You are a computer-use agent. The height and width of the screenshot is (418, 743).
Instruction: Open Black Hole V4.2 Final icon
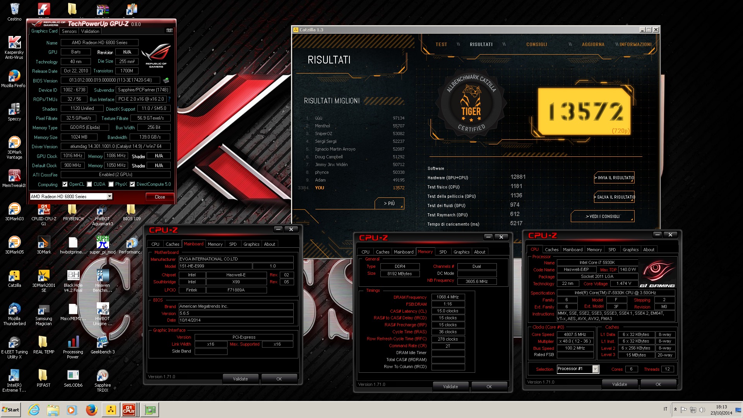pyautogui.click(x=73, y=281)
